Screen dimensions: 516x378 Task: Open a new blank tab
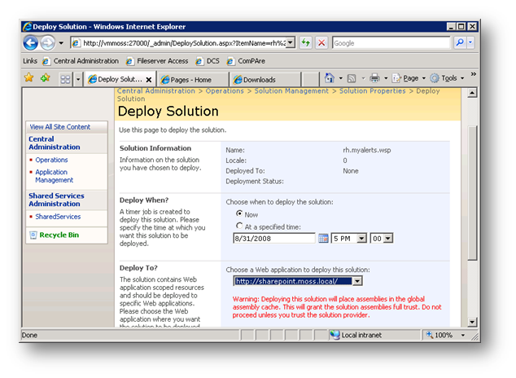click(x=310, y=80)
